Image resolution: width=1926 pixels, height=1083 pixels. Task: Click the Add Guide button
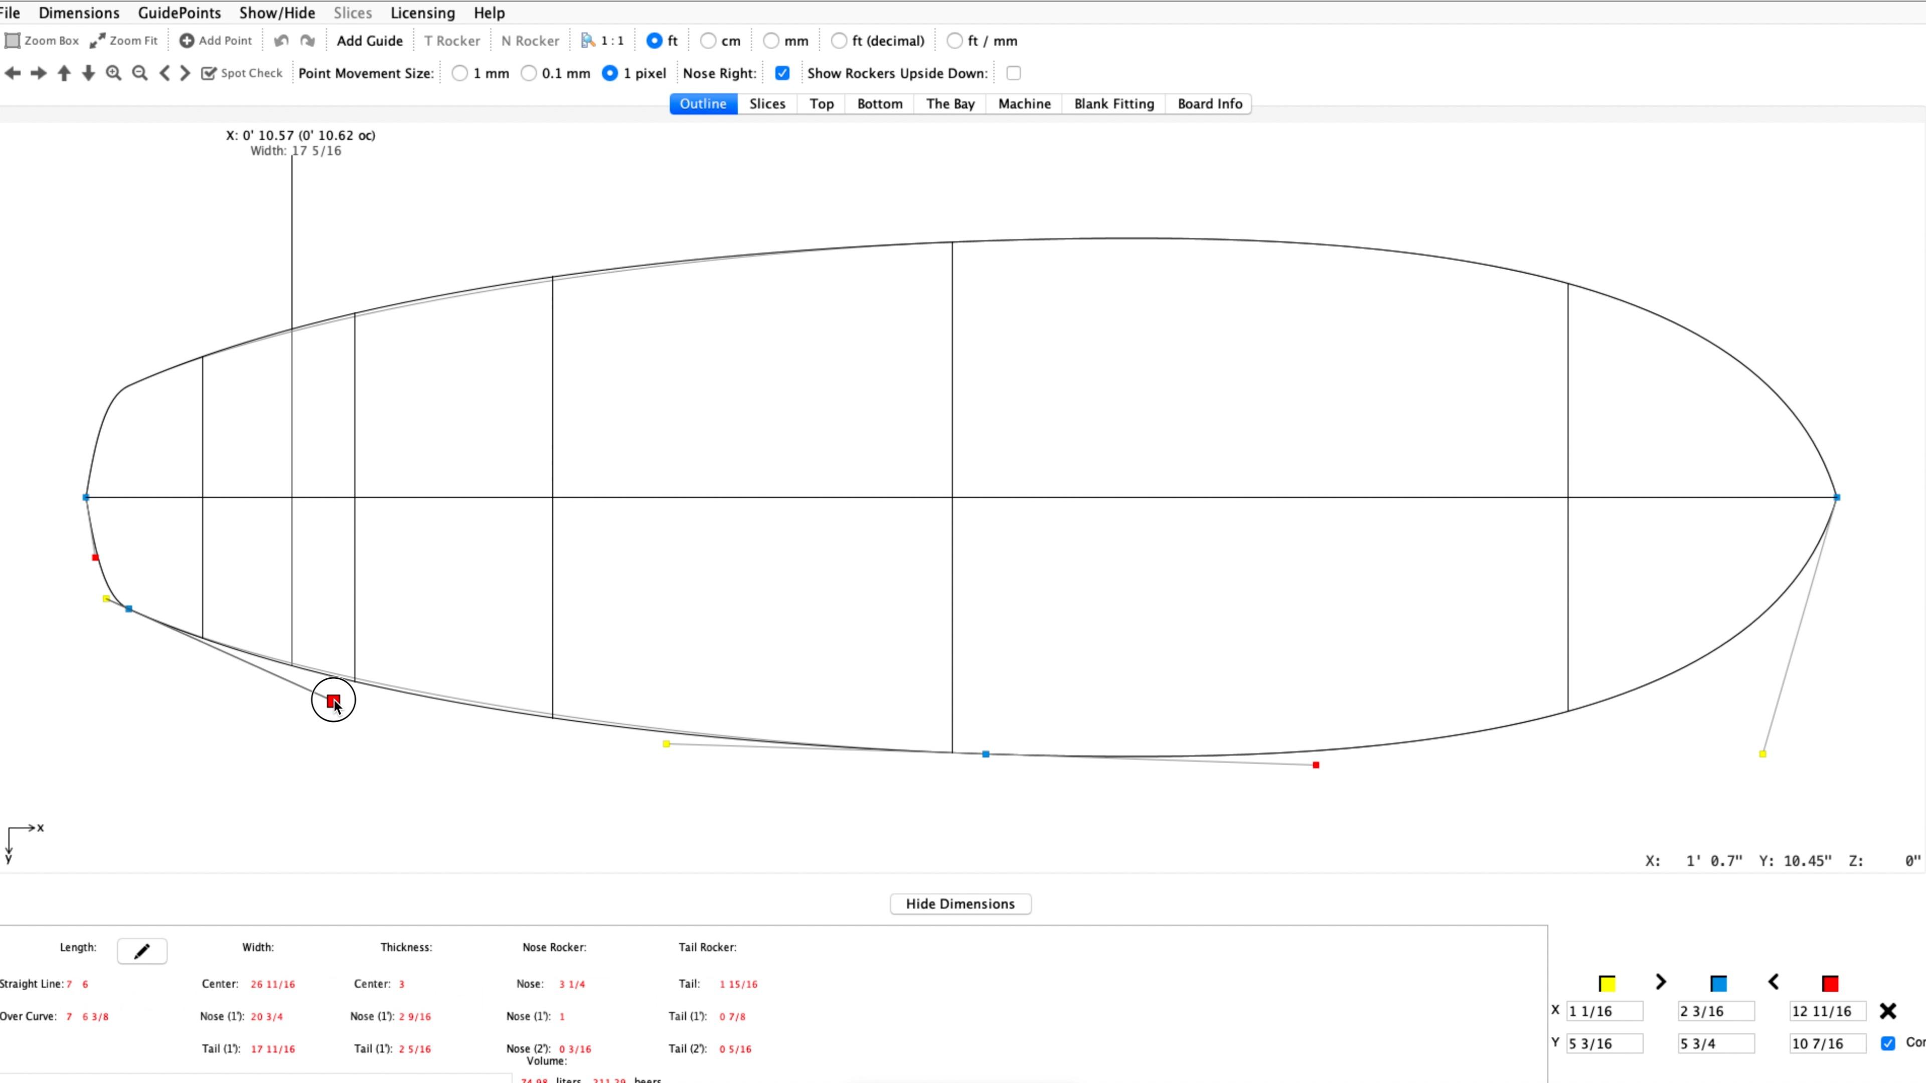[x=369, y=41]
